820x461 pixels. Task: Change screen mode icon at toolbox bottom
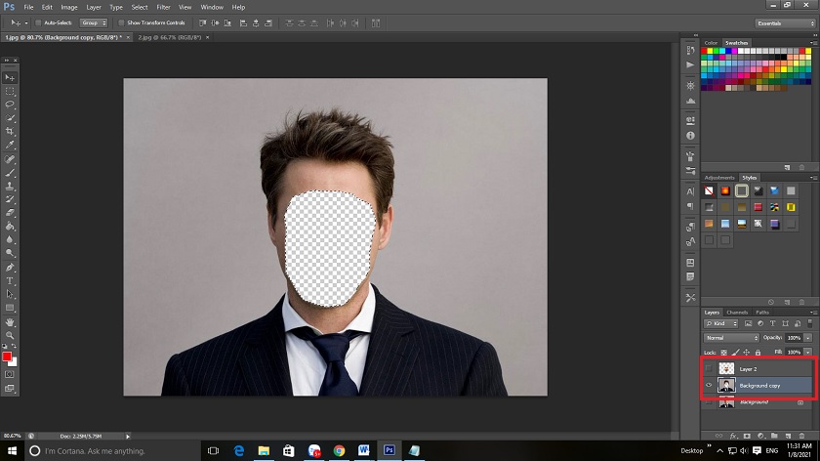(10, 389)
